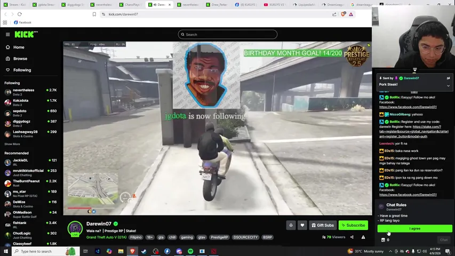This screenshot has width=455, height=256.
Task: Click the report stream warning icon
Action: [363, 237]
